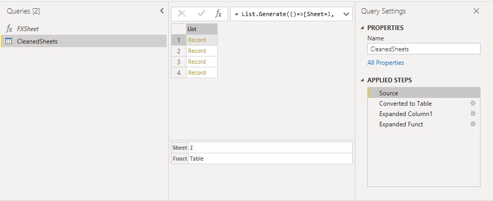Edit the Name field containing CleanedSheets
The height and width of the screenshot is (201, 493).
(423, 49)
